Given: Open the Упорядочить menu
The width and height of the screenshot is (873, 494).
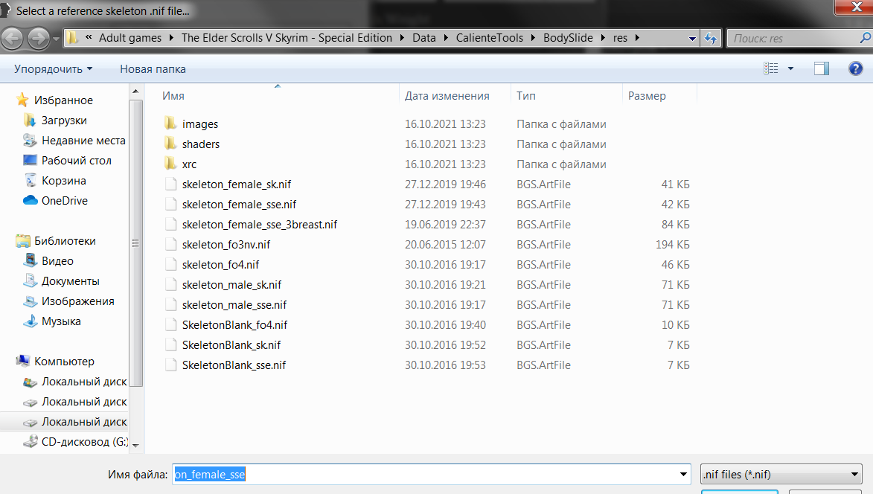Looking at the screenshot, I should (53, 69).
